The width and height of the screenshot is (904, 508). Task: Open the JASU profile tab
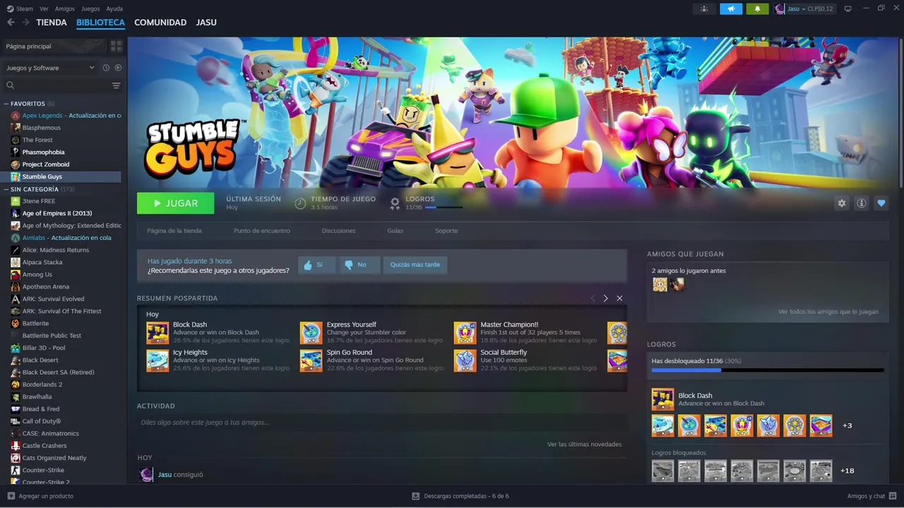[206, 23]
